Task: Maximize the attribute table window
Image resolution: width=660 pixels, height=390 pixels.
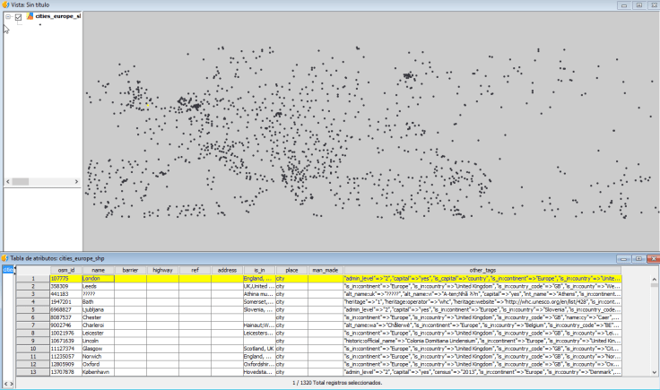Action: [x=638, y=258]
